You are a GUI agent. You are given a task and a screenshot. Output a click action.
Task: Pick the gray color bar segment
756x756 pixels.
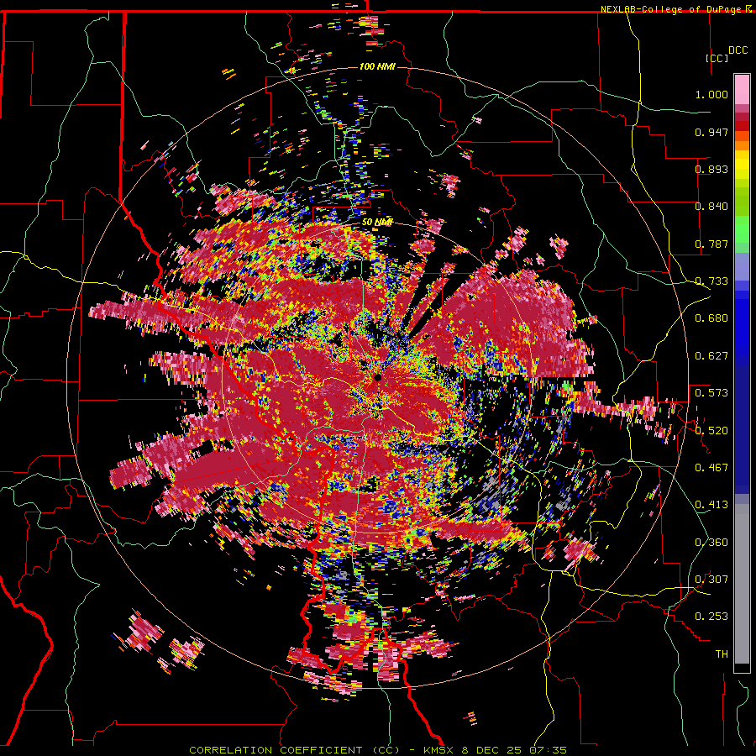click(742, 584)
